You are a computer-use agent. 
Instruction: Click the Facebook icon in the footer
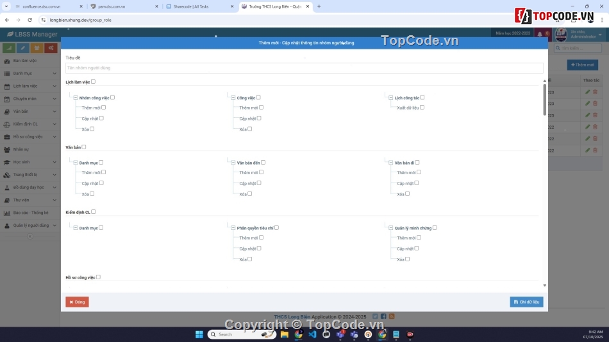coord(383,316)
